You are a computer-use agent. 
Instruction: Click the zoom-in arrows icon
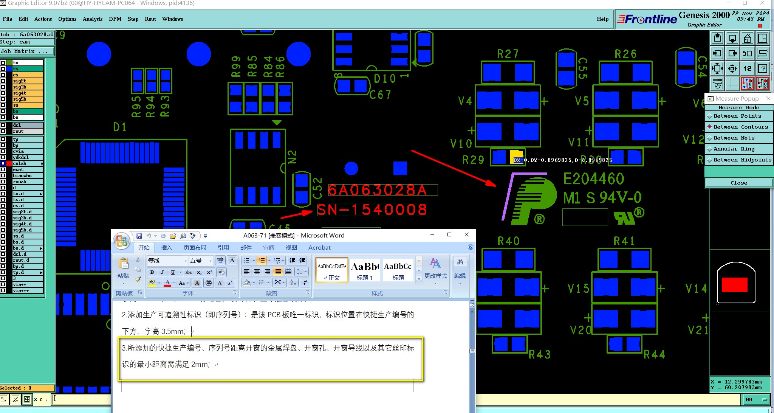coord(717,68)
